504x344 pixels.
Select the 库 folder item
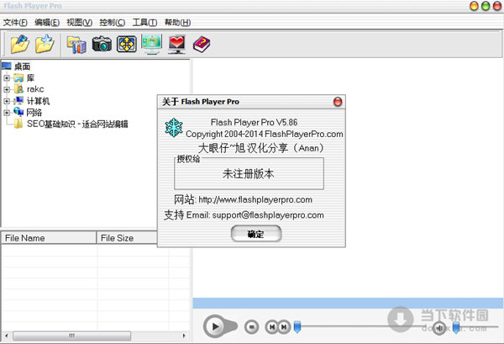(30, 78)
